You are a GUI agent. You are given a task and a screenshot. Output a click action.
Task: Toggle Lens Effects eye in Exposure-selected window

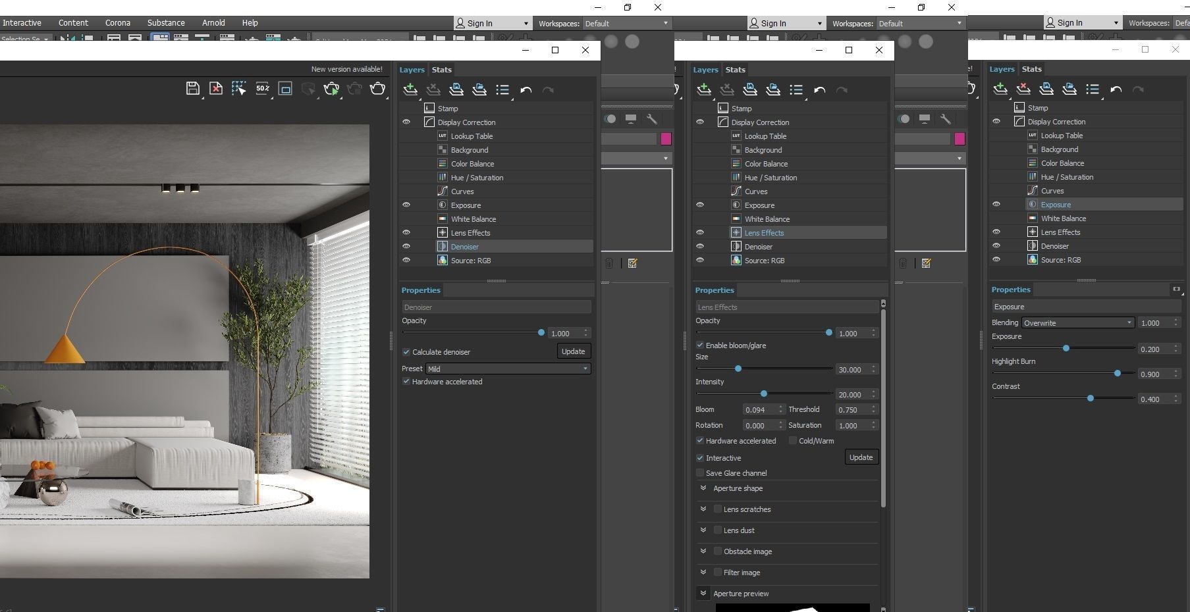point(996,232)
